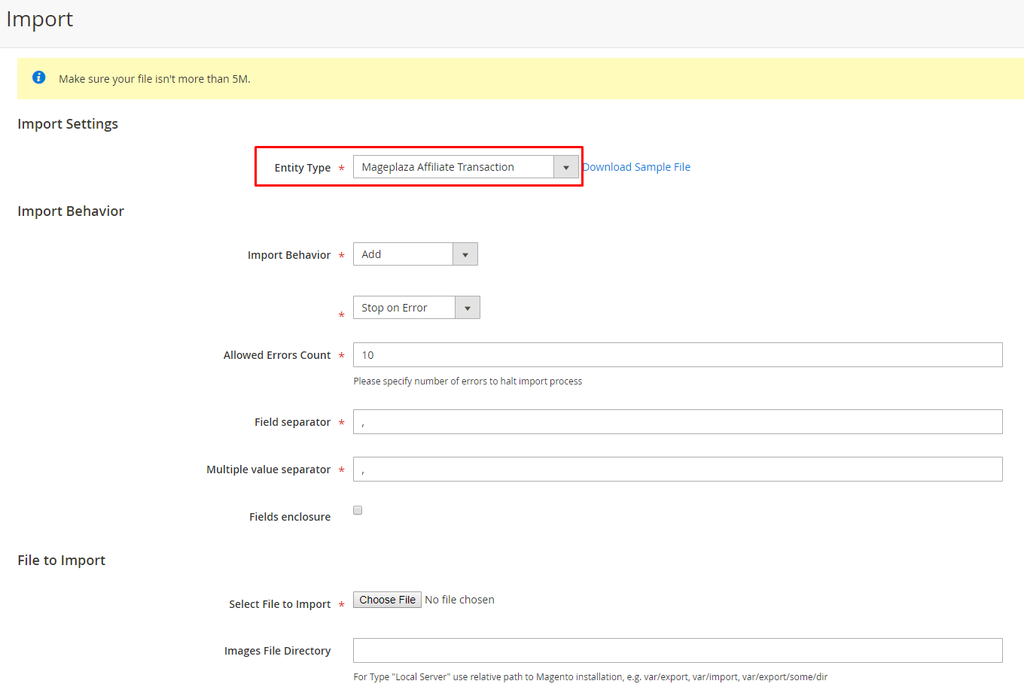Image resolution: width=1024 pixels, height=699 pixels.
Task: Click the 'Multiple value separator' label
Action: tap(268, 470)
